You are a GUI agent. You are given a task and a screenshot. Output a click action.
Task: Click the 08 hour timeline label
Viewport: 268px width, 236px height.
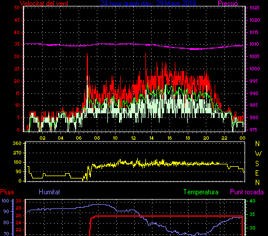[97, 138]
